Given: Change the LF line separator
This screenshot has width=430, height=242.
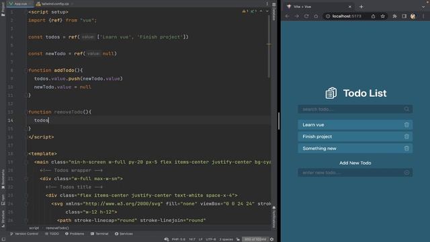Looking at the screenshot, I should click(201, 239).
